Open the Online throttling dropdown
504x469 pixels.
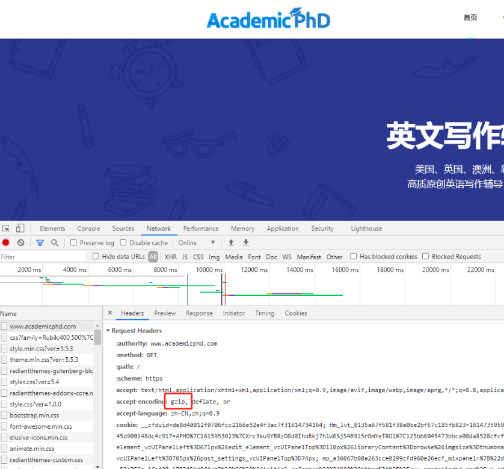click(x=197, y=243)
